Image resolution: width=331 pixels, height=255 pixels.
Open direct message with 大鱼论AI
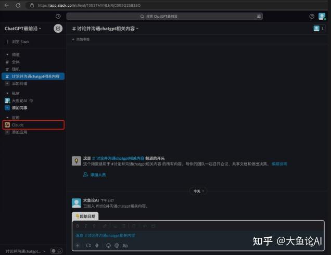click(19, 100)
